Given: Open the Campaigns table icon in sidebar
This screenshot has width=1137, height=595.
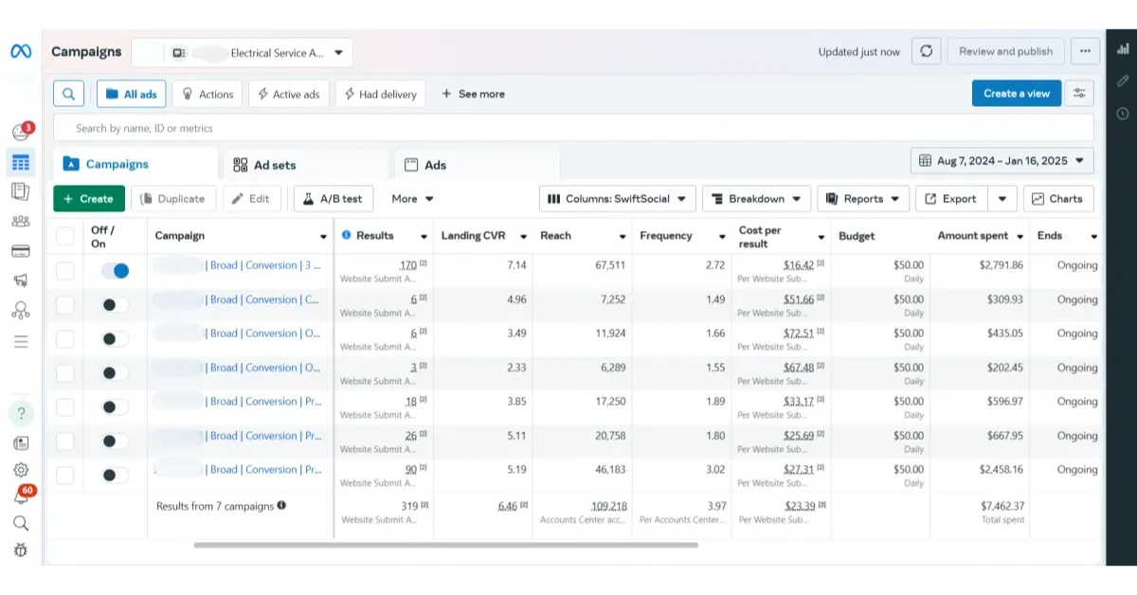Looking at the screenshot, I should click(x=21, y=162).
